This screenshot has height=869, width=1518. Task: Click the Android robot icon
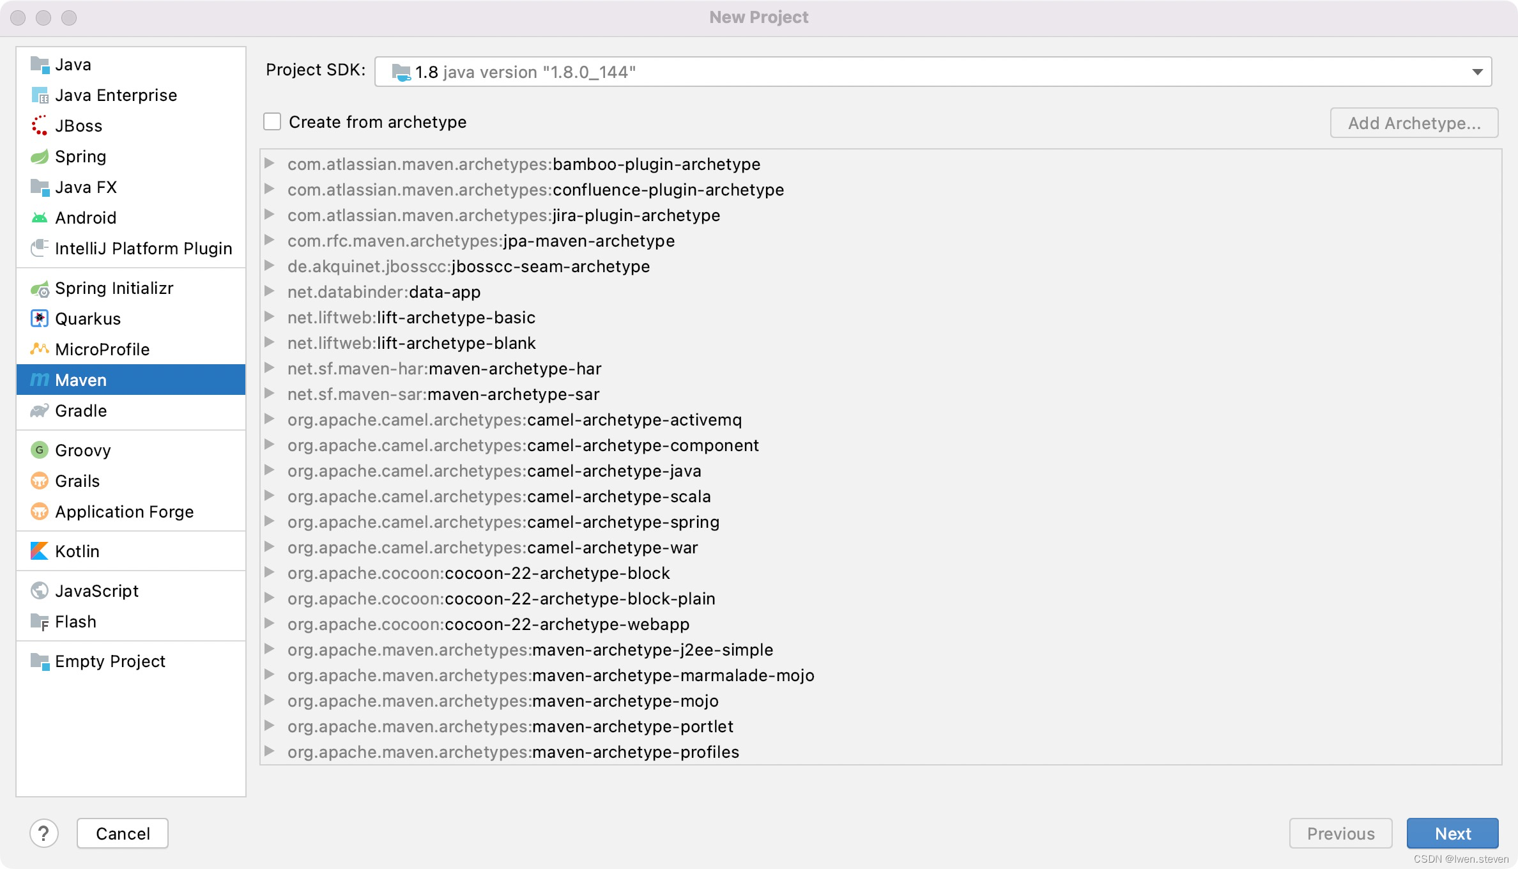[x=40, y=218]
